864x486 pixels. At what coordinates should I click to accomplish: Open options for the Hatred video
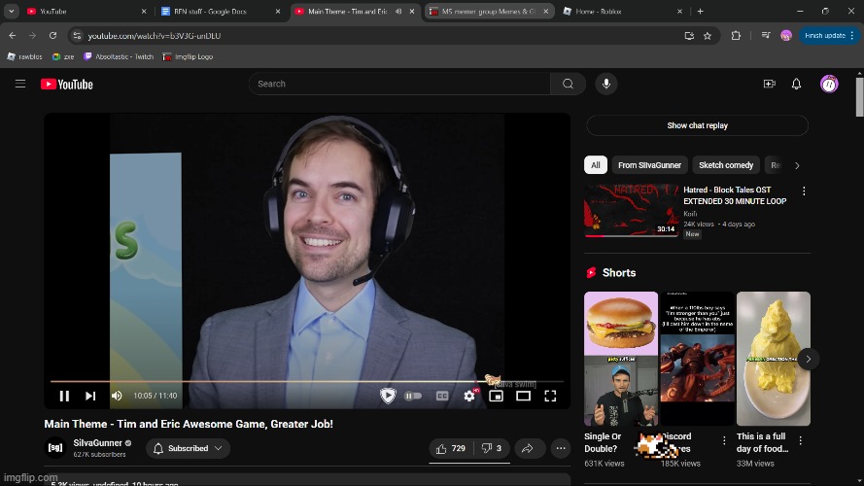coord(804,191)
